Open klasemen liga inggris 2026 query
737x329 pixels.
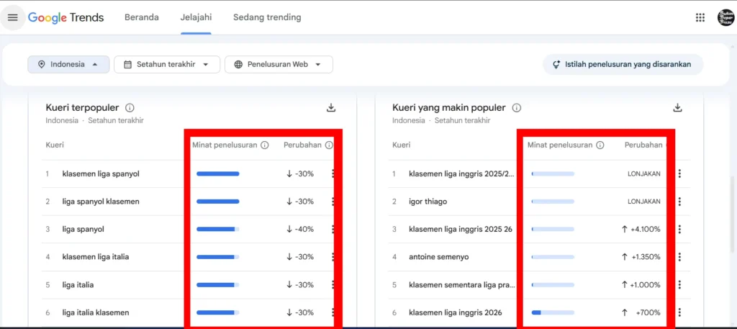(x=456, y=312)
